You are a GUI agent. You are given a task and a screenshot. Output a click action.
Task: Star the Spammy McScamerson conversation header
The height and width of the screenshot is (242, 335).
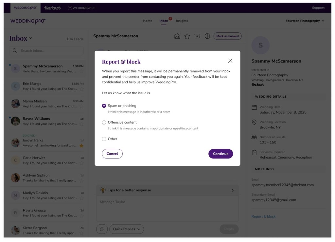(187, 36)
